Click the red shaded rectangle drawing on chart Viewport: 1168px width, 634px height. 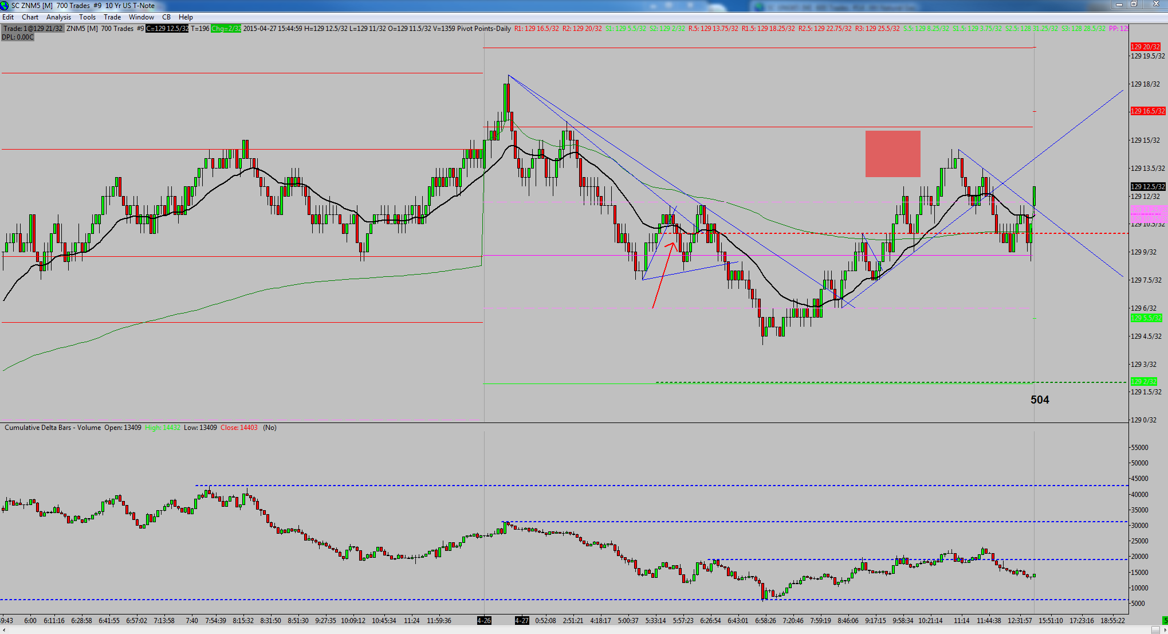(892, 154)
